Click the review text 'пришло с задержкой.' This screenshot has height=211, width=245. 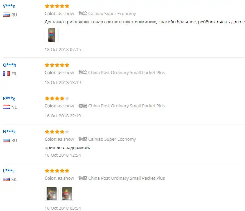coord(67,147)
